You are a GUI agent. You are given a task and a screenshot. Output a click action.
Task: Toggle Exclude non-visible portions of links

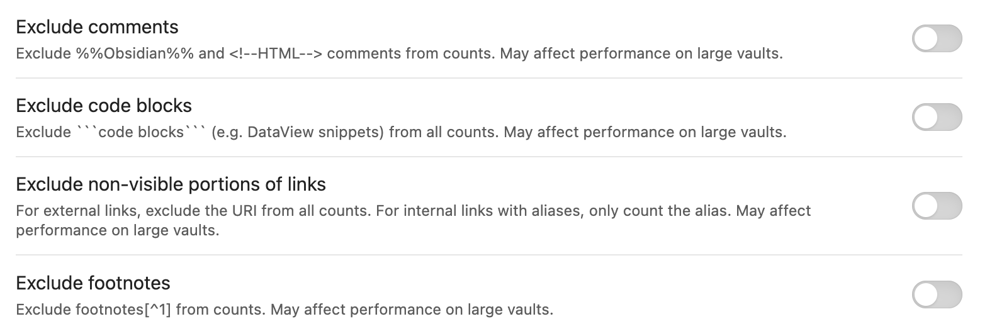[x=937, y=206]
